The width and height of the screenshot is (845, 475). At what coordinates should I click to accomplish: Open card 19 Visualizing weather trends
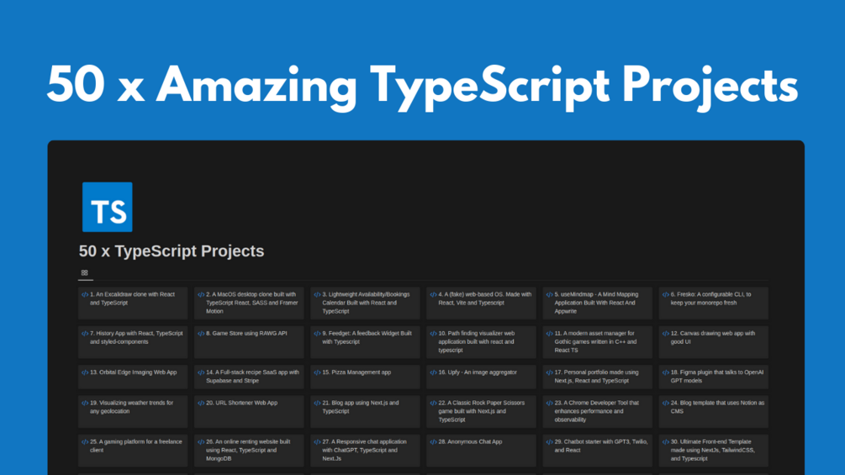[x=133, y=411]
